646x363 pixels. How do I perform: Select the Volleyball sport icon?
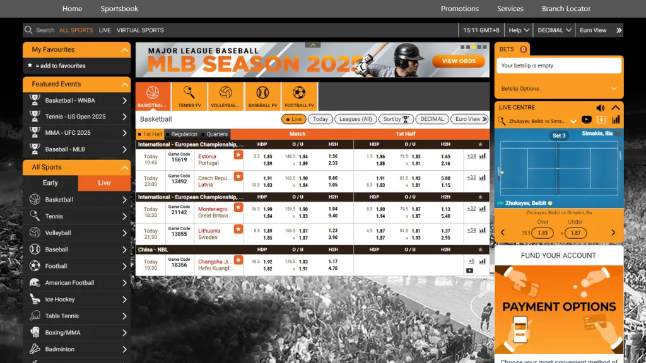coord(225,96)
